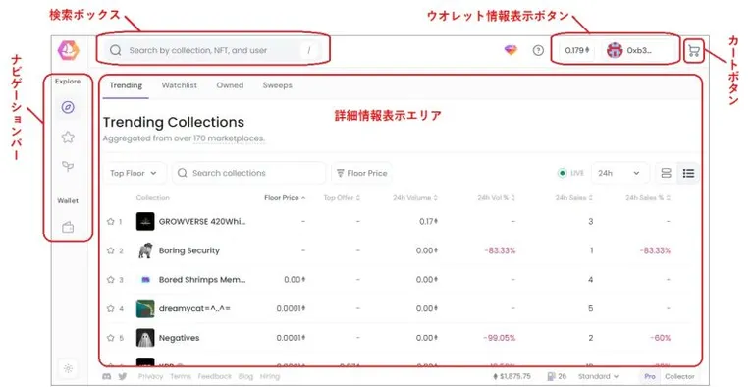Open the shopping cart icon
The height and width of the screenshot is (387, 754).
[x=694, y=50]
